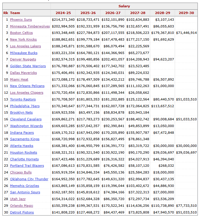Click the Houston Rockets link
Image resolution: width=201 pixels, height=217 pixels.
coord(24,152)
